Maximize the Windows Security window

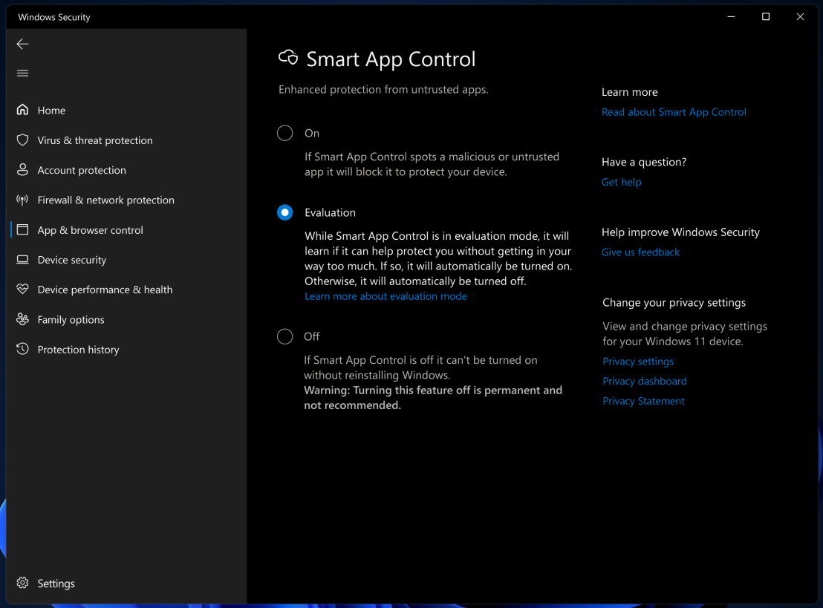[765, 17]
